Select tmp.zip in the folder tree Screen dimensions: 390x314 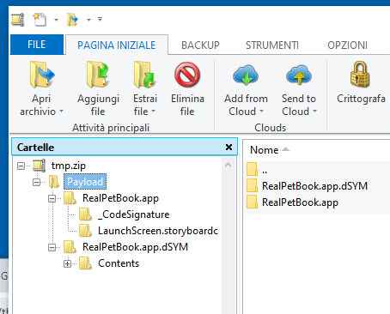pyautogui.click(x=69, y=166)
